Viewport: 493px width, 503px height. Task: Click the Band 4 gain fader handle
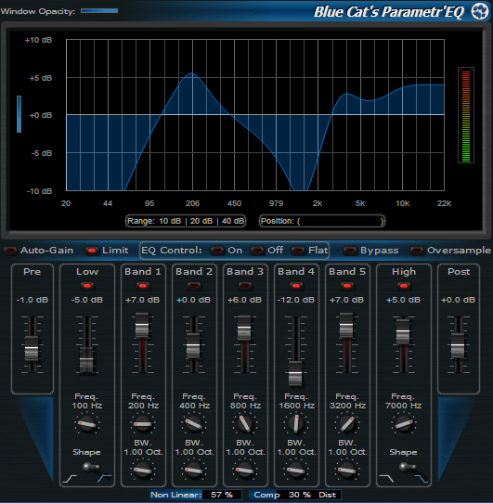[x=295, y=374]
